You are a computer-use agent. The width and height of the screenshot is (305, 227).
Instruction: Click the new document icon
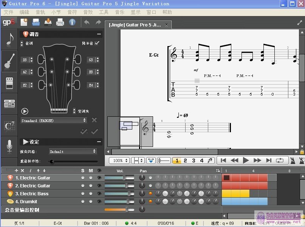click(x=24, y=22)
